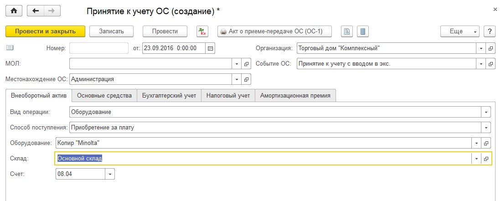Click the Записать button

coord(111,31)
